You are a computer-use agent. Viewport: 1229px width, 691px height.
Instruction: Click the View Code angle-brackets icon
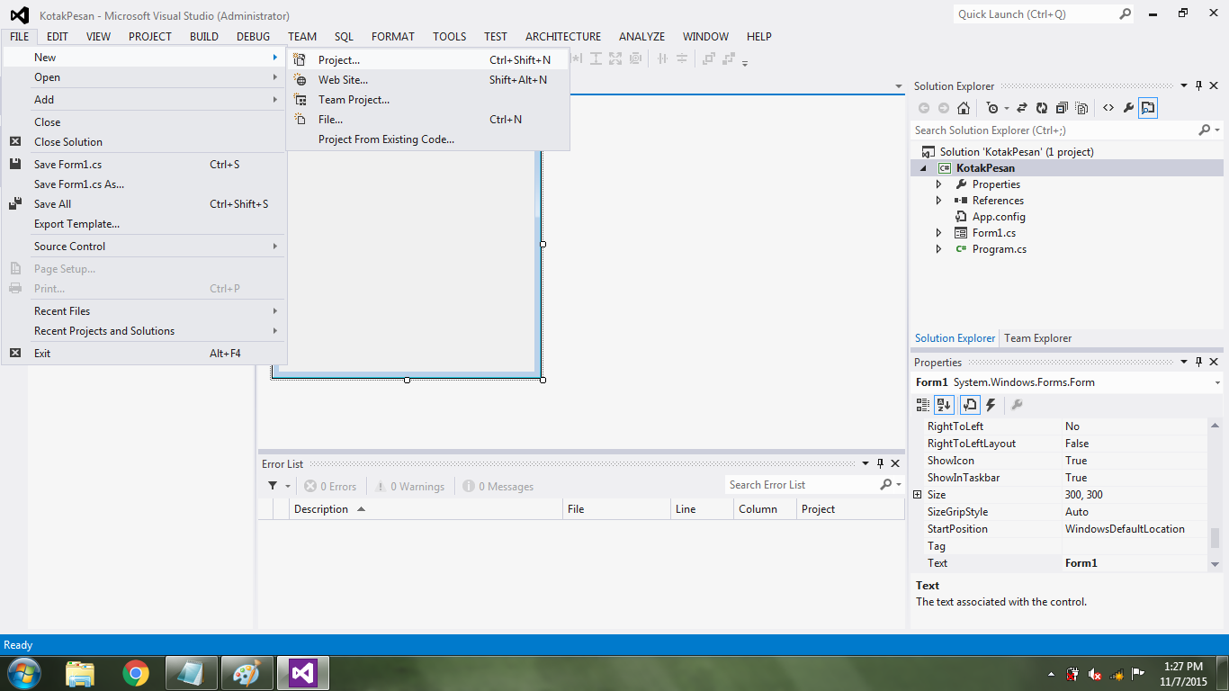pyautogui.click(x=1108, y=108)
